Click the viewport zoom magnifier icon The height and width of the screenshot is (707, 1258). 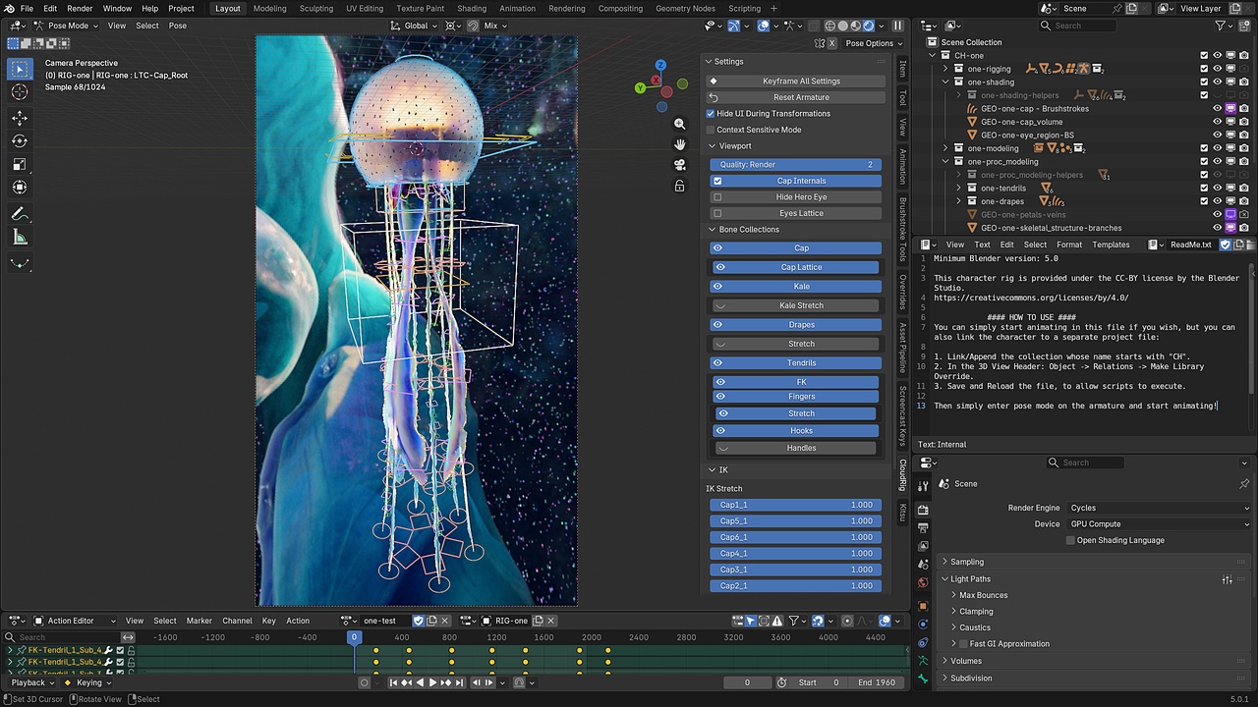pos(679,124)
